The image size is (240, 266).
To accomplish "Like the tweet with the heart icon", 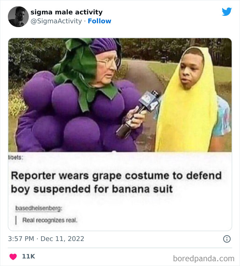I will (13, 256).
